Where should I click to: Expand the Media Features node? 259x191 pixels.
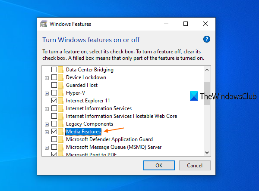click(x=47, y=132)
